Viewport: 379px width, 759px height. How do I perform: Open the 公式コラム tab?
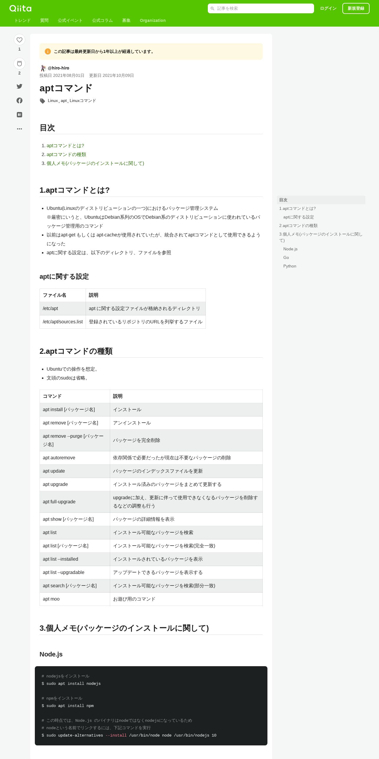pos(102,20)
